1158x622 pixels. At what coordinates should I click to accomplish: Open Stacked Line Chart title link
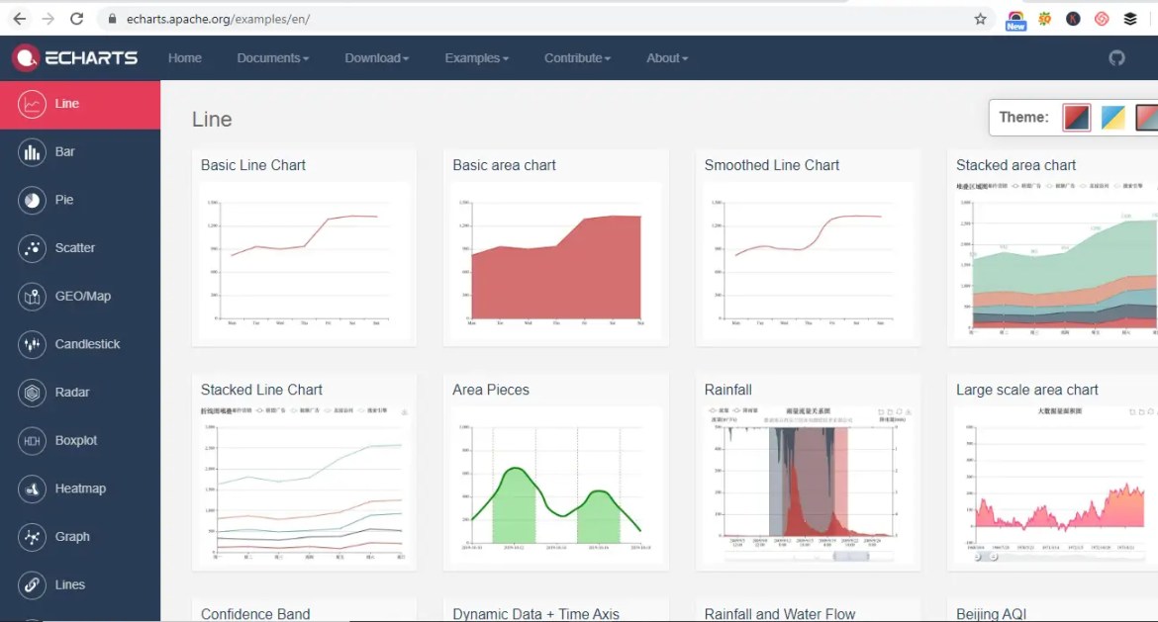(x=261, y=390)
